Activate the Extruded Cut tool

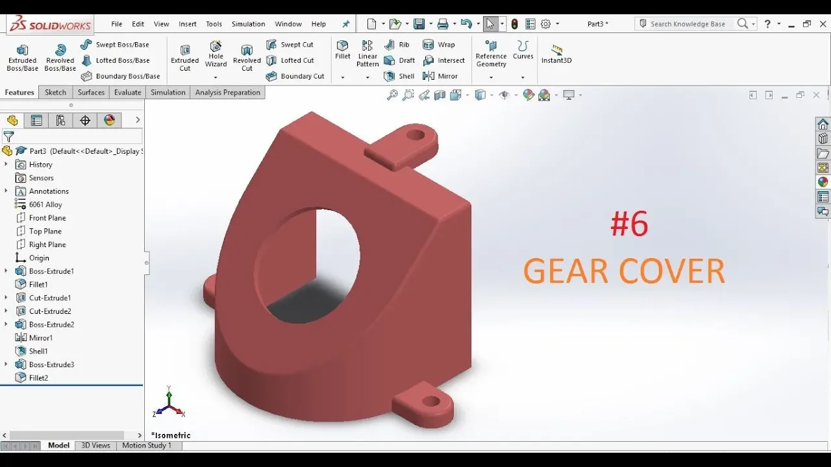point(185,58)
